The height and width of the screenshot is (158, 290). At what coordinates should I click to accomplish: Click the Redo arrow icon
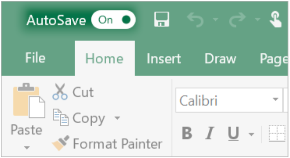[237, 20]
